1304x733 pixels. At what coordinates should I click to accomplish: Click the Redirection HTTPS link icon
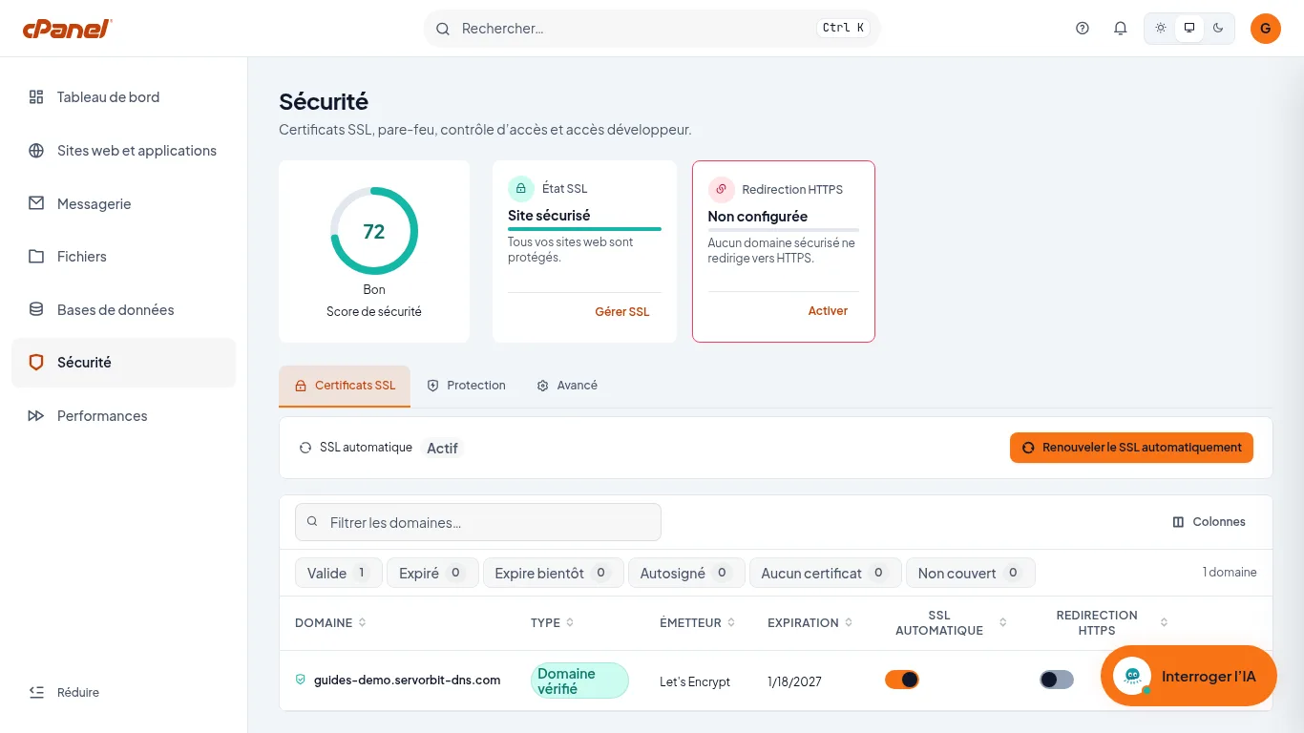coord(722,189)
